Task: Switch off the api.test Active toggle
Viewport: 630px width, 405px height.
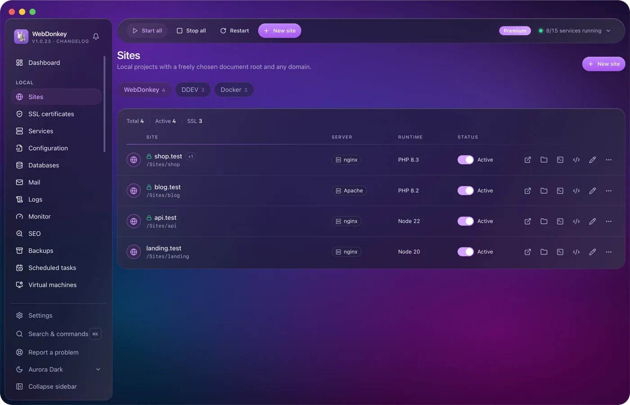Action: (x=466, y=221)
